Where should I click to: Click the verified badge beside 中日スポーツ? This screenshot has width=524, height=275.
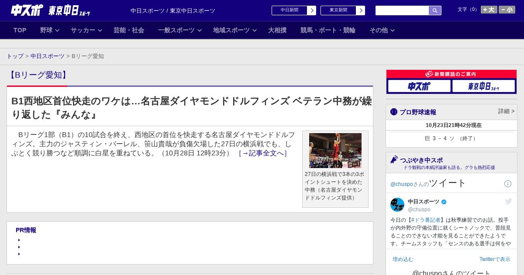444,202
